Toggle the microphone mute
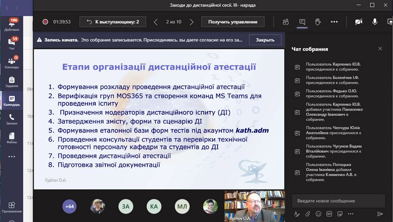 click(375, 22)
